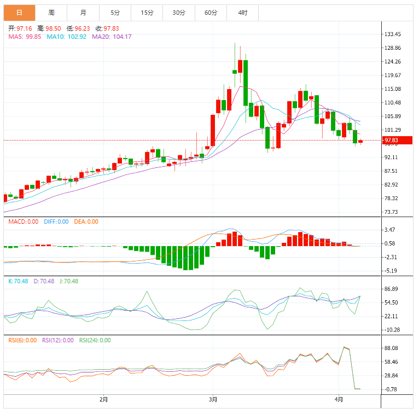Image resolution: width=419 pixels, height=414 pixels.
Task: Click the J:70.48 KDJ label
Action: [69, 281]
